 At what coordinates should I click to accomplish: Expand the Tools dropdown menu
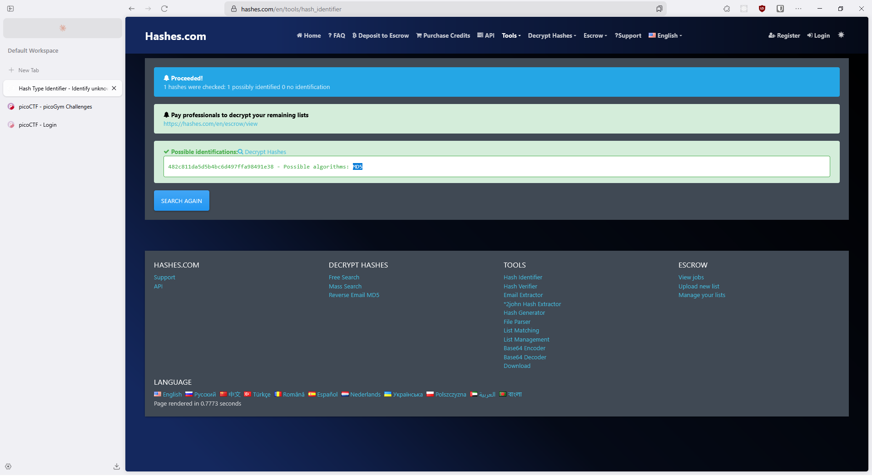pos(511,35)
